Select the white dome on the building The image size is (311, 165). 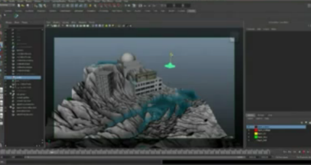pos(127,57)
